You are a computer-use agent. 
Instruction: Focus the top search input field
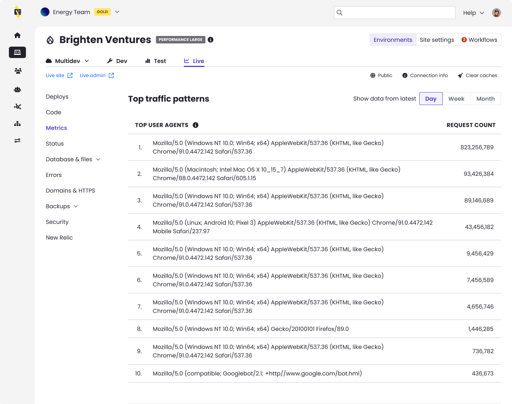[395, 13]
